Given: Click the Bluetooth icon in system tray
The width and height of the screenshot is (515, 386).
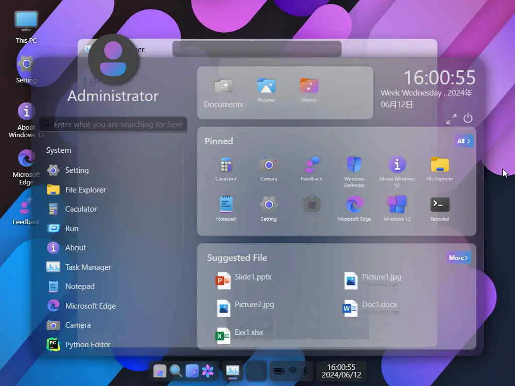Looking at the screenshot, I should pos(305,371).
